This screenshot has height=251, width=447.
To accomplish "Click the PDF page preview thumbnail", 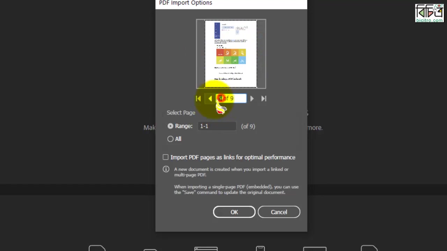I will click(231, 54).
